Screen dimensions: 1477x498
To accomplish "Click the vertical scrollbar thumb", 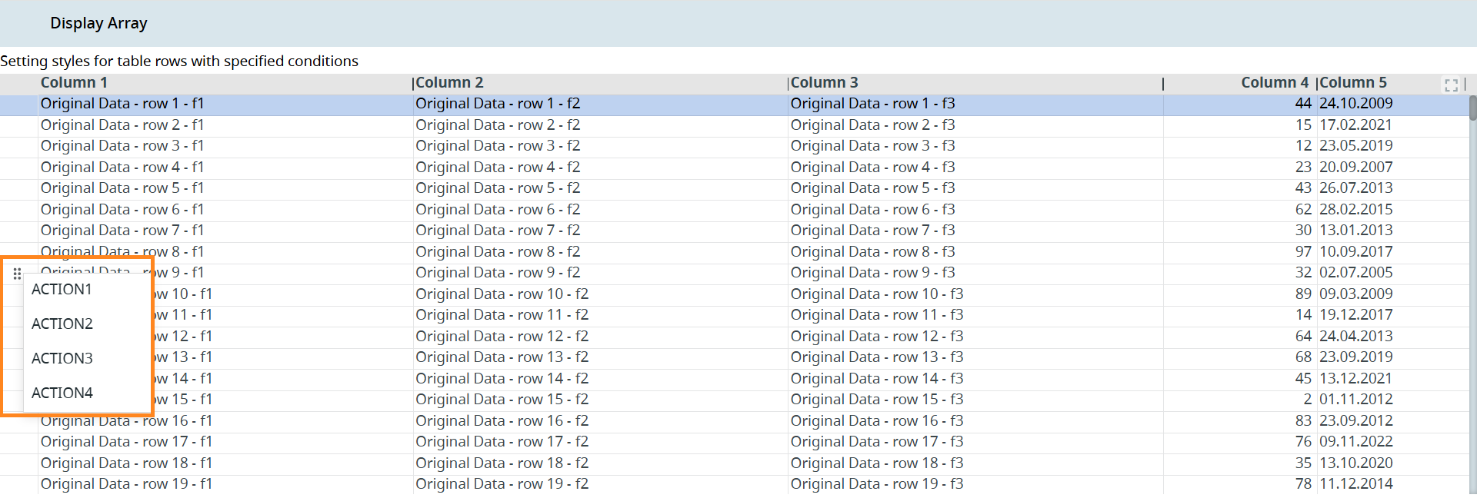I will pyautogui.click(x=1472, y=108).
